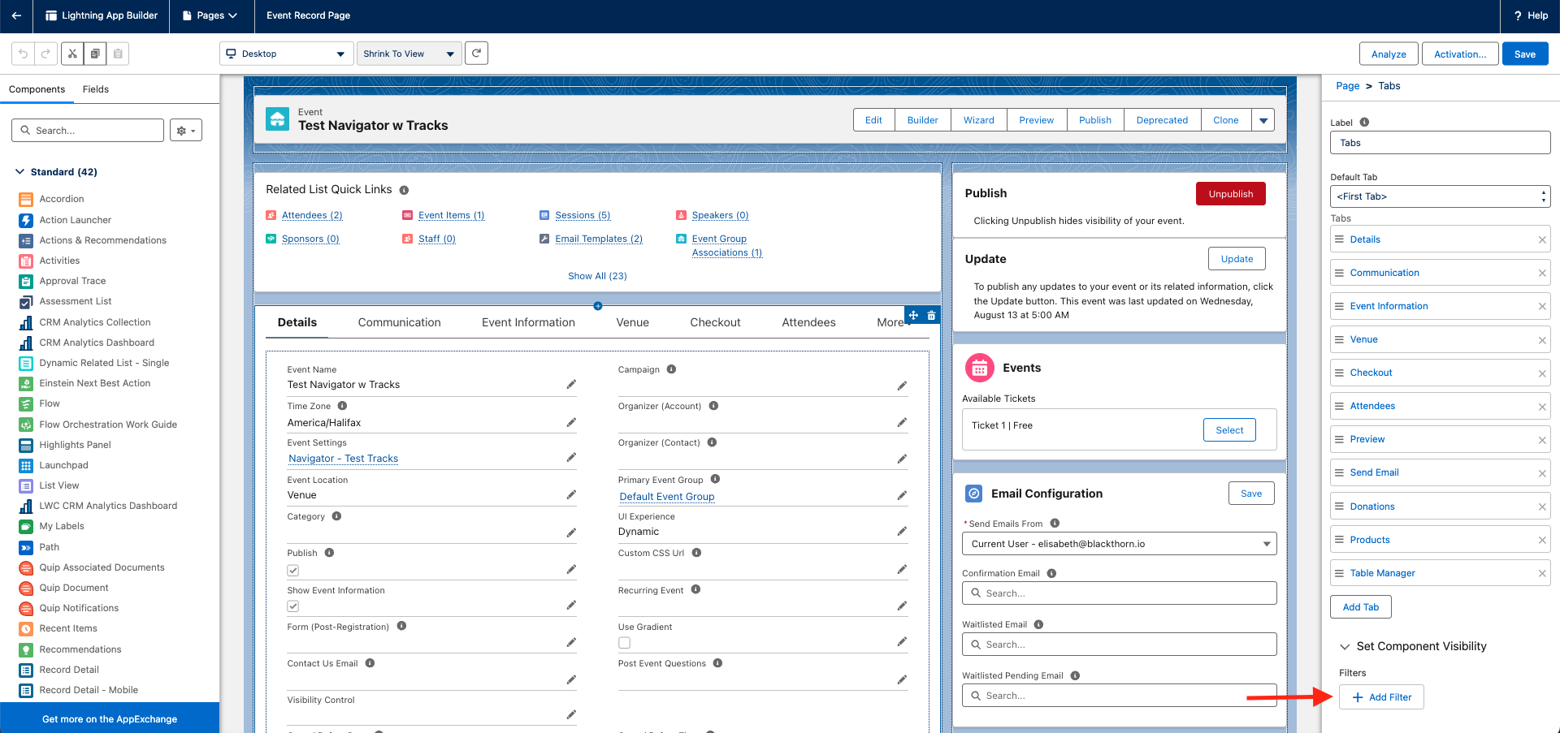The width and height of the screenshot is (1560, 733).
Task: Open the Desktop form factor dropdown
Action: click(x=286, y=54)
